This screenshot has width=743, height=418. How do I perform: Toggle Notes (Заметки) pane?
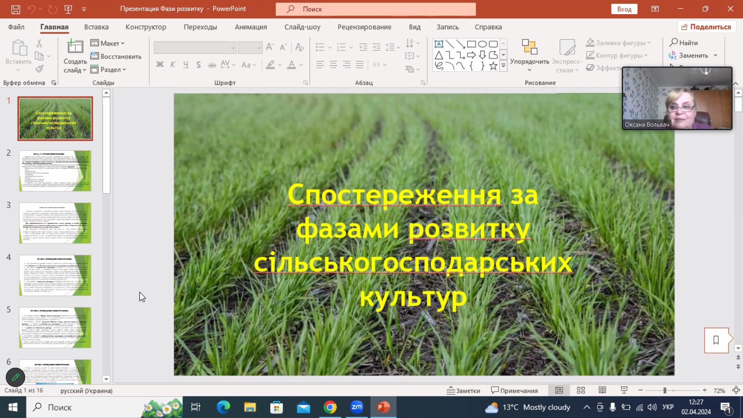[x=463, y=391]
